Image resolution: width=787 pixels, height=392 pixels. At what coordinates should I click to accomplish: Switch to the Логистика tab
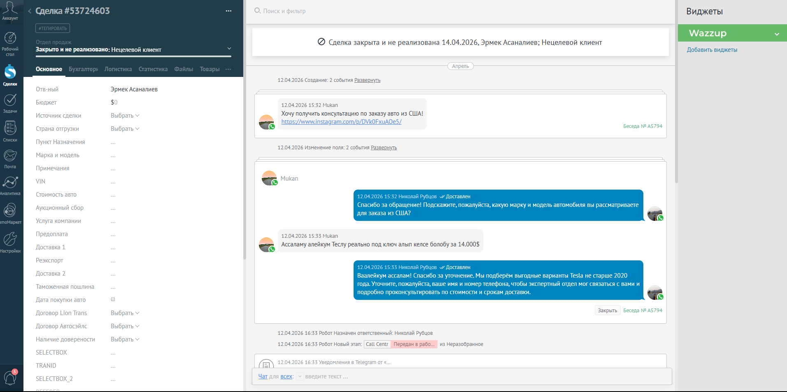point(118,69)
